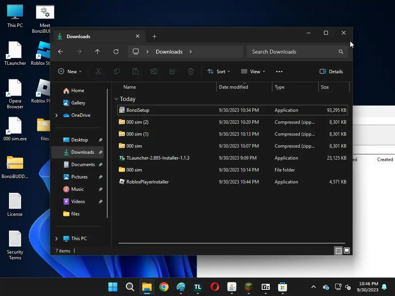
Task: Click the Delete trash icon
Action: pos(191,71)
